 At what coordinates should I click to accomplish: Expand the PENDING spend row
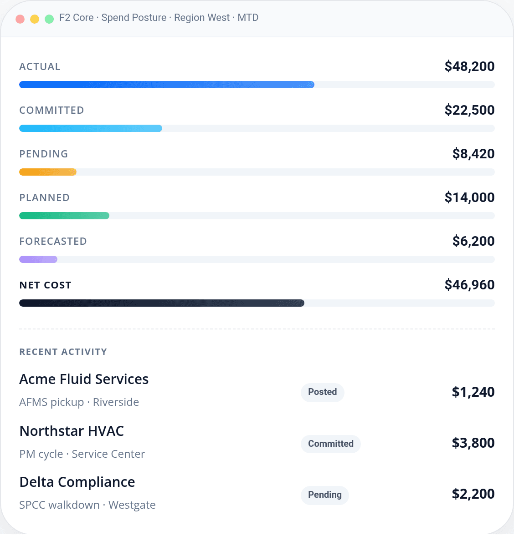(43, 154)
